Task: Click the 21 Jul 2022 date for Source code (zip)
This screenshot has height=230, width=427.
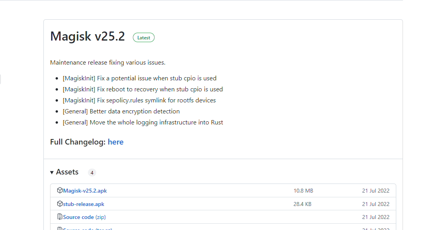Action: point(375,217)
